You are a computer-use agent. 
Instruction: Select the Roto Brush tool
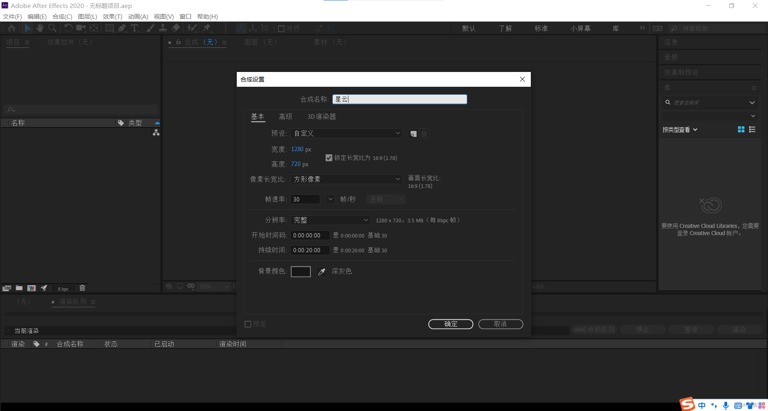192,28
